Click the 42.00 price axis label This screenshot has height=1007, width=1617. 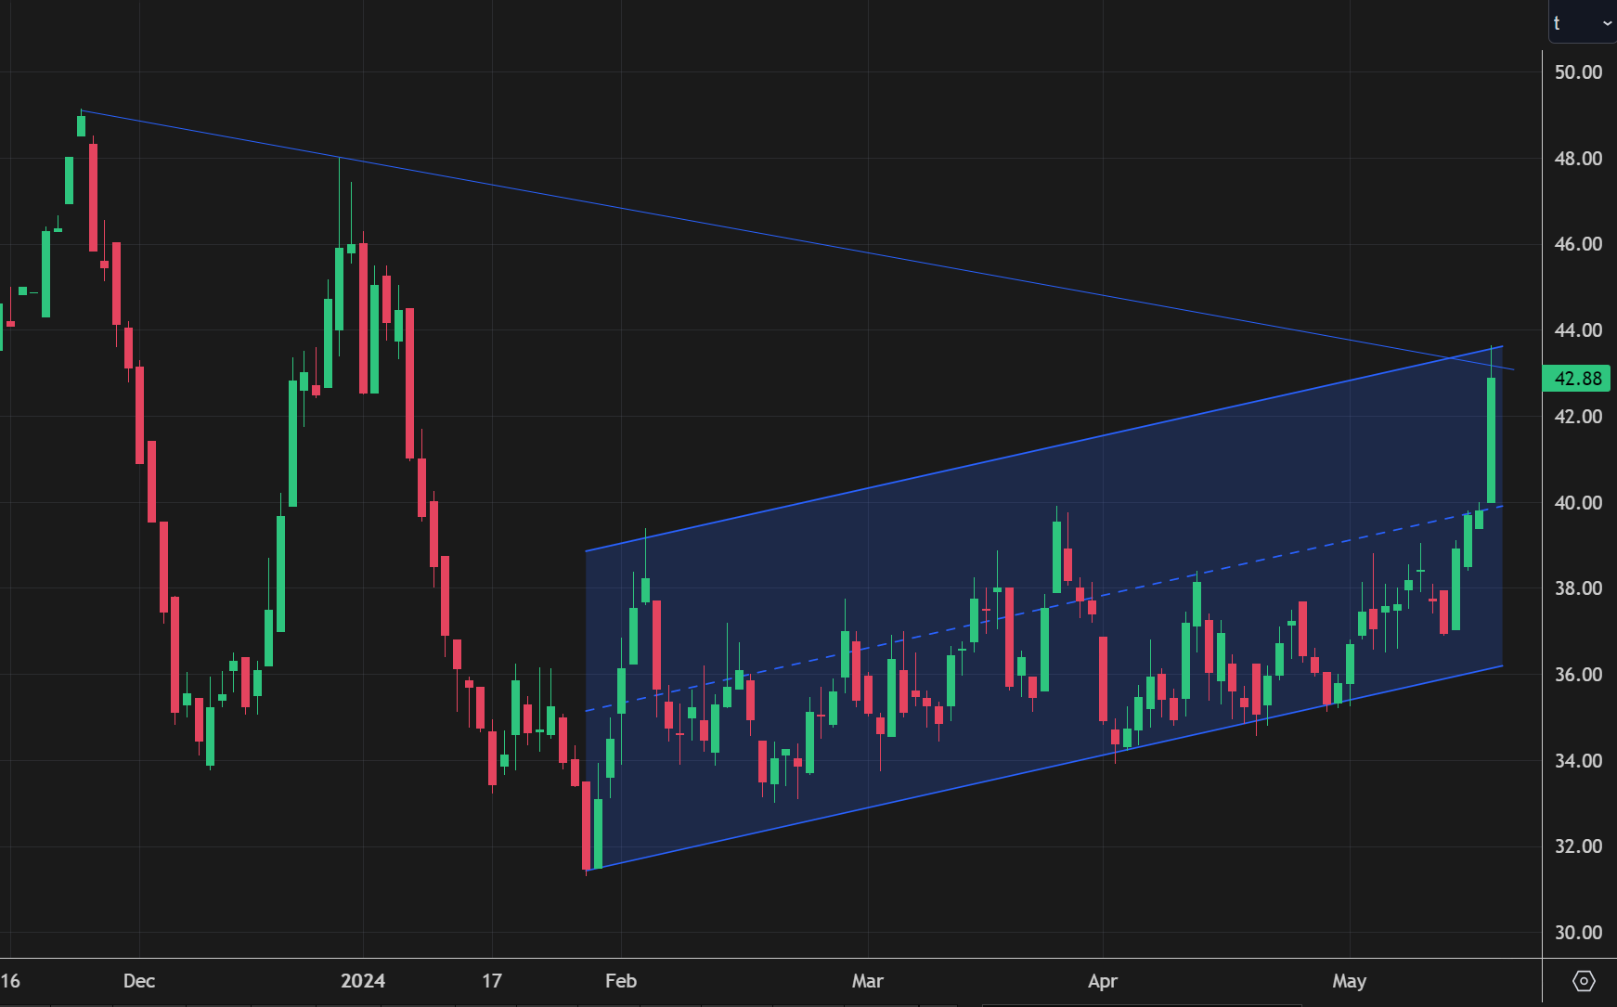1578,417
